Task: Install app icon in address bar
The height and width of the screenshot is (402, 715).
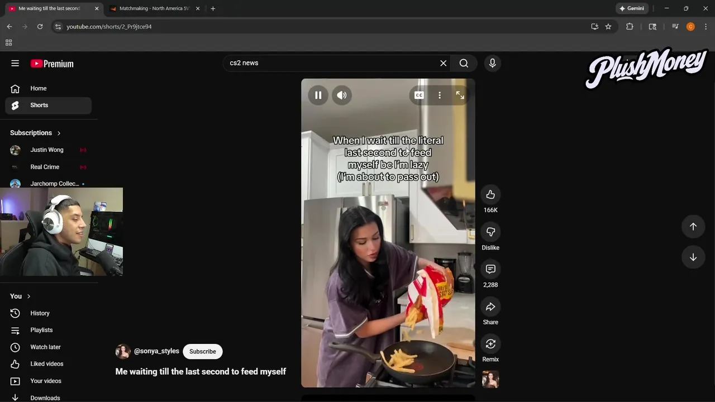Action: coord(594,26)
